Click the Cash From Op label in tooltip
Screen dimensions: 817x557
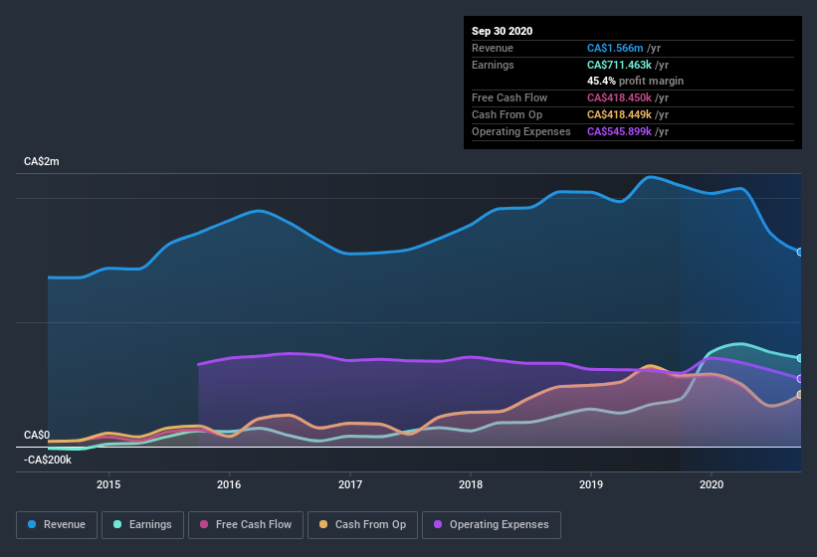coord(507,114)
